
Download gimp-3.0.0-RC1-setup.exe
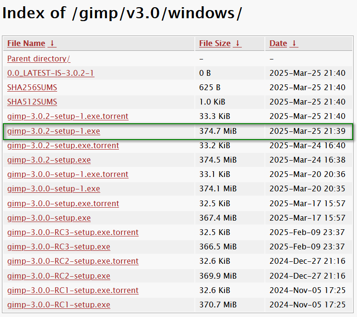point(59,305)
